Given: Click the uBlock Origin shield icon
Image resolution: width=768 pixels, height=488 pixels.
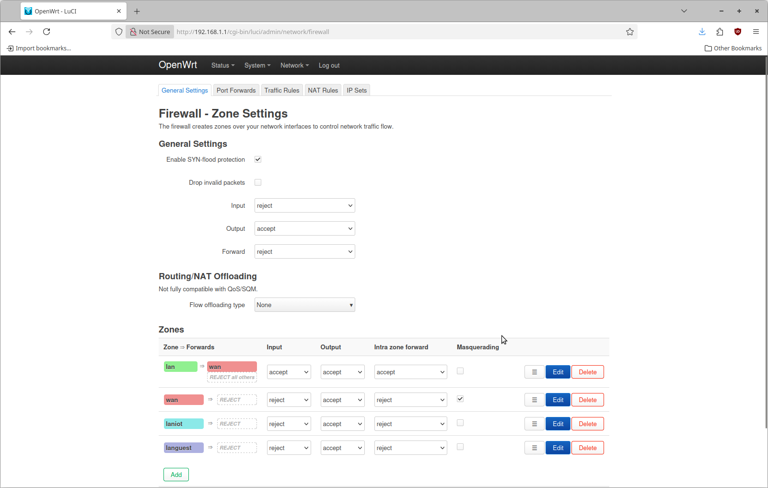Looking at the screenshot, I should click(737, 32).
